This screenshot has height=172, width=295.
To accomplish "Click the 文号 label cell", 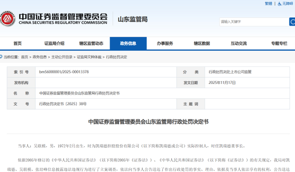I will 21,104.
